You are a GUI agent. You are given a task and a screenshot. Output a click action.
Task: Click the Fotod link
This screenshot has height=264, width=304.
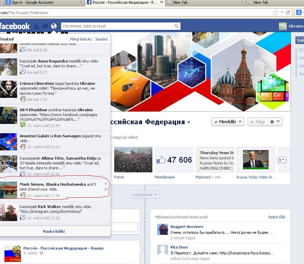click(x=119, y=177)
